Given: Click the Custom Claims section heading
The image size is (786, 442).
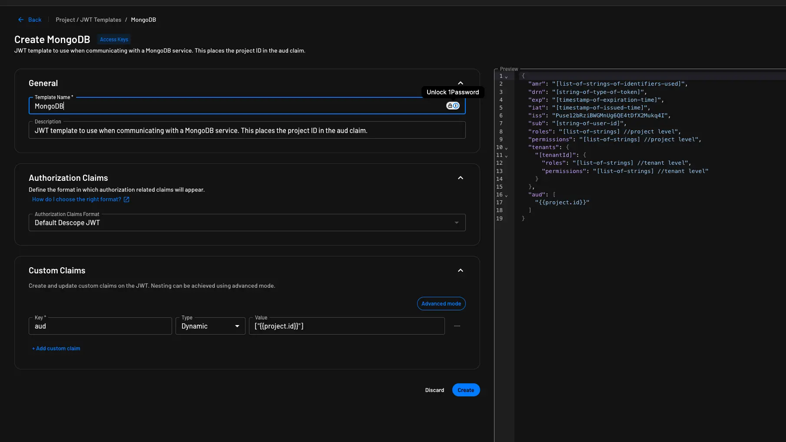Looking at the screenshot, I should point(57,271).
